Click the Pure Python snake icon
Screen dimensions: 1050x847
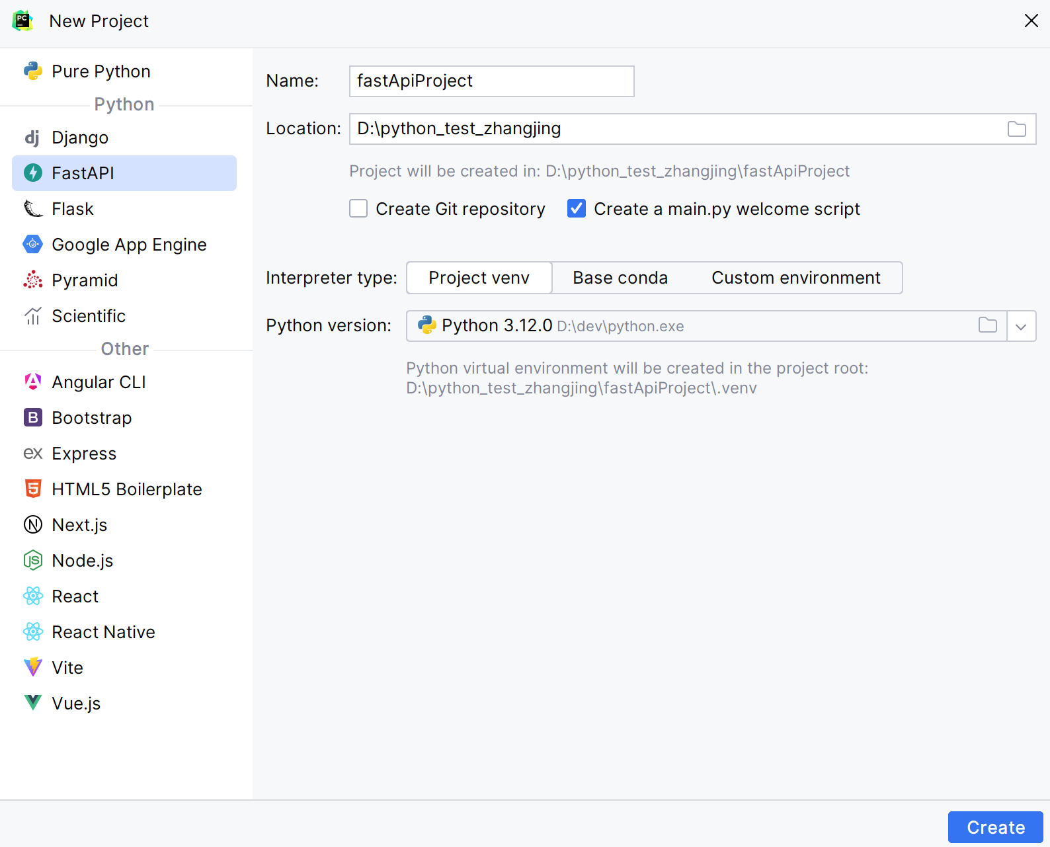point(33,71)
